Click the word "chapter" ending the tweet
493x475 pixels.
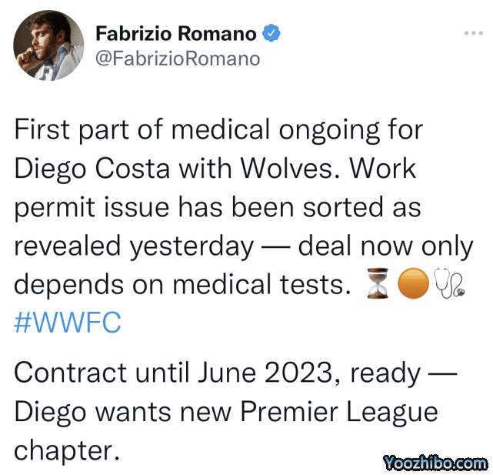coord(67,450)
